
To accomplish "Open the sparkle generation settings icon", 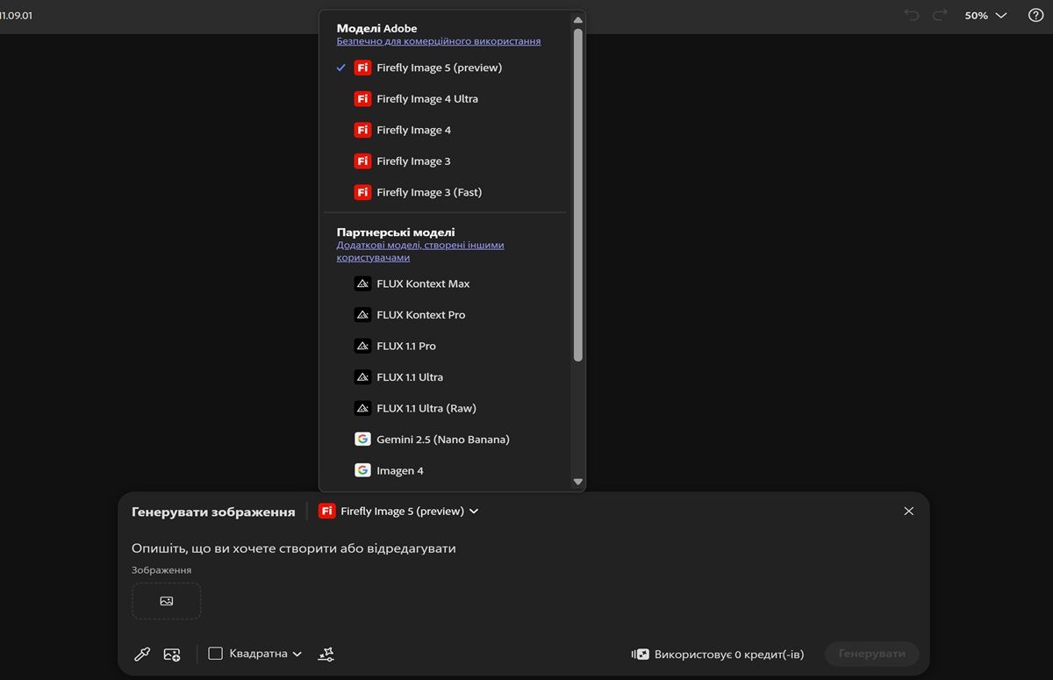I will coord(326,654).
